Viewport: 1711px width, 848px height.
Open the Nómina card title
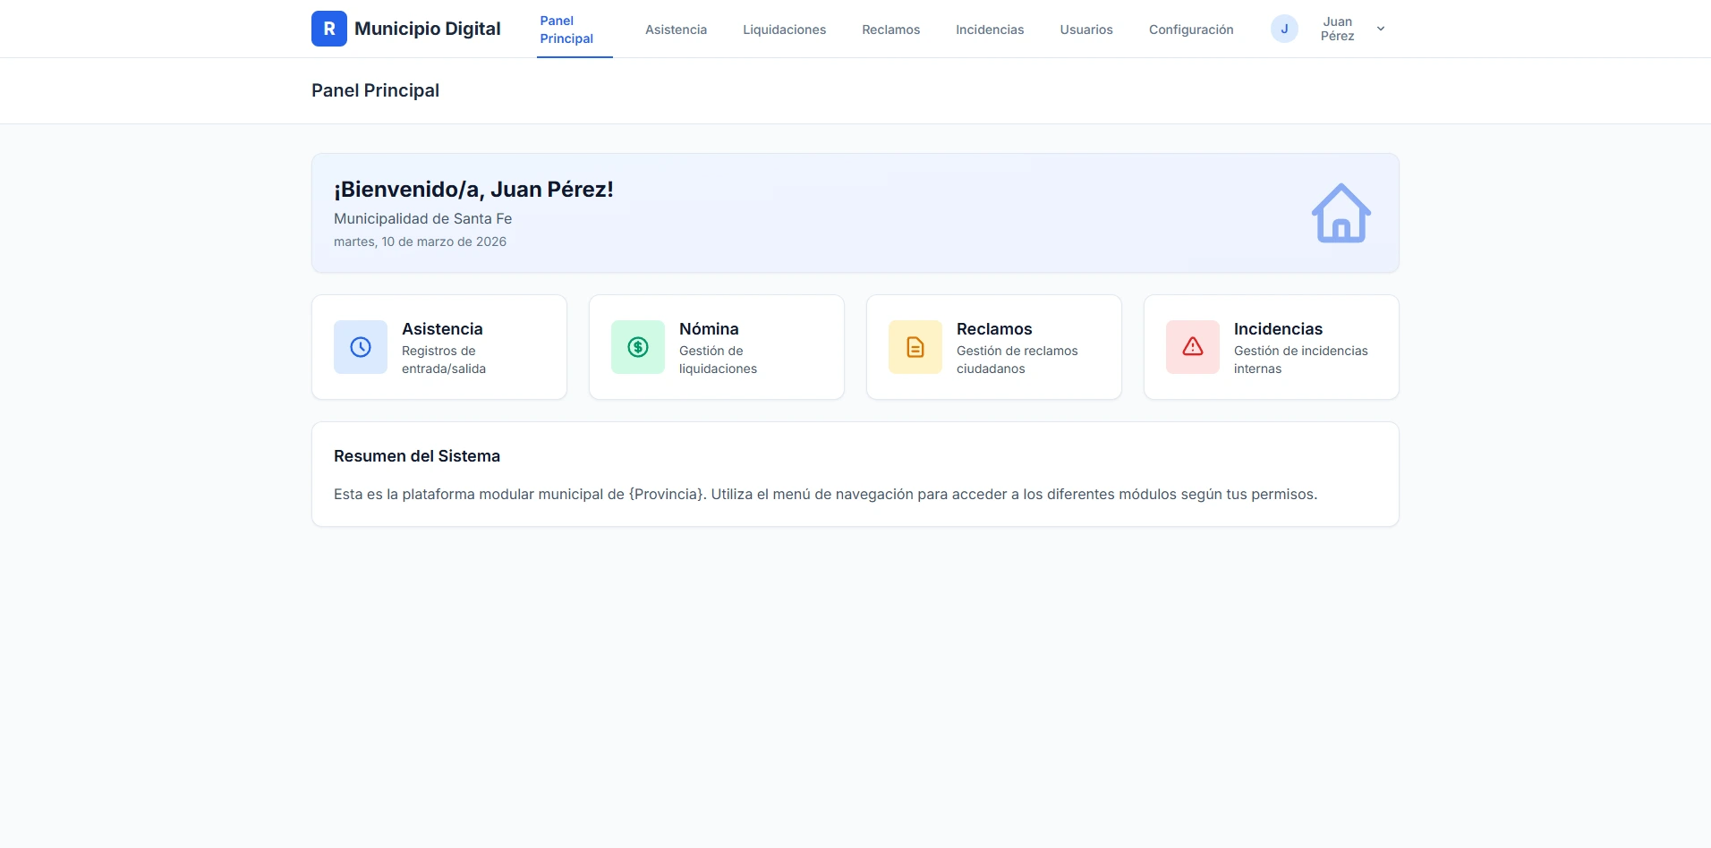pyautogui.click(x=709, y=329)
